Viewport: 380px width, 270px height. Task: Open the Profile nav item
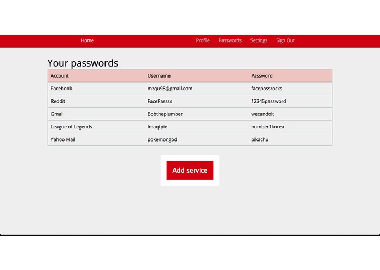tap(203, 40)
